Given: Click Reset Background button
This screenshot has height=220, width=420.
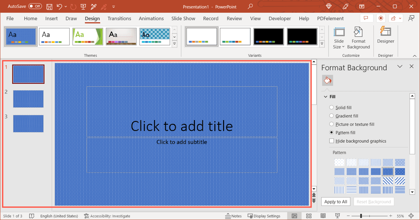Looking at the screenshot, I should coord(374,202).
